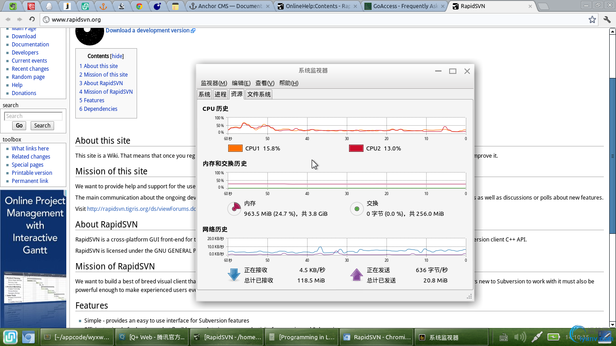Image resolution: width=616 pixels, height=346 pixels.
Task: Switch to the pinned notes icon tab
Action: pos(175,6)
